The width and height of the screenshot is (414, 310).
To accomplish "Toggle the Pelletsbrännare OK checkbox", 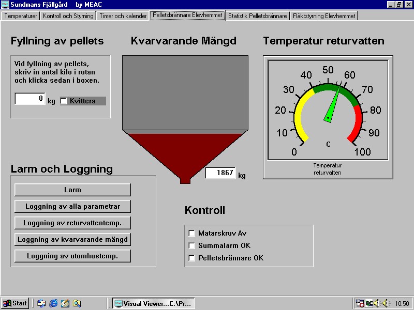I will [191, 258].
